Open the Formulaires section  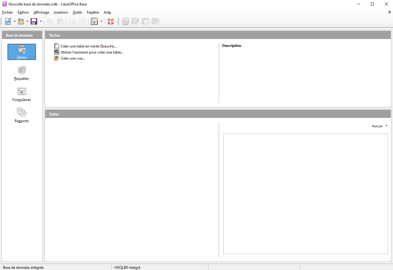coord(22,94)
